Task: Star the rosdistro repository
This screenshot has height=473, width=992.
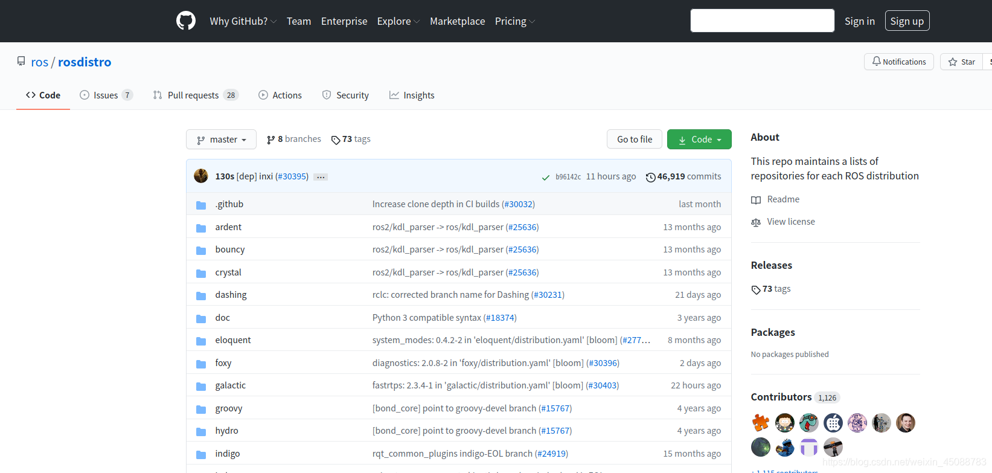Action: click(x=962, y=62)
